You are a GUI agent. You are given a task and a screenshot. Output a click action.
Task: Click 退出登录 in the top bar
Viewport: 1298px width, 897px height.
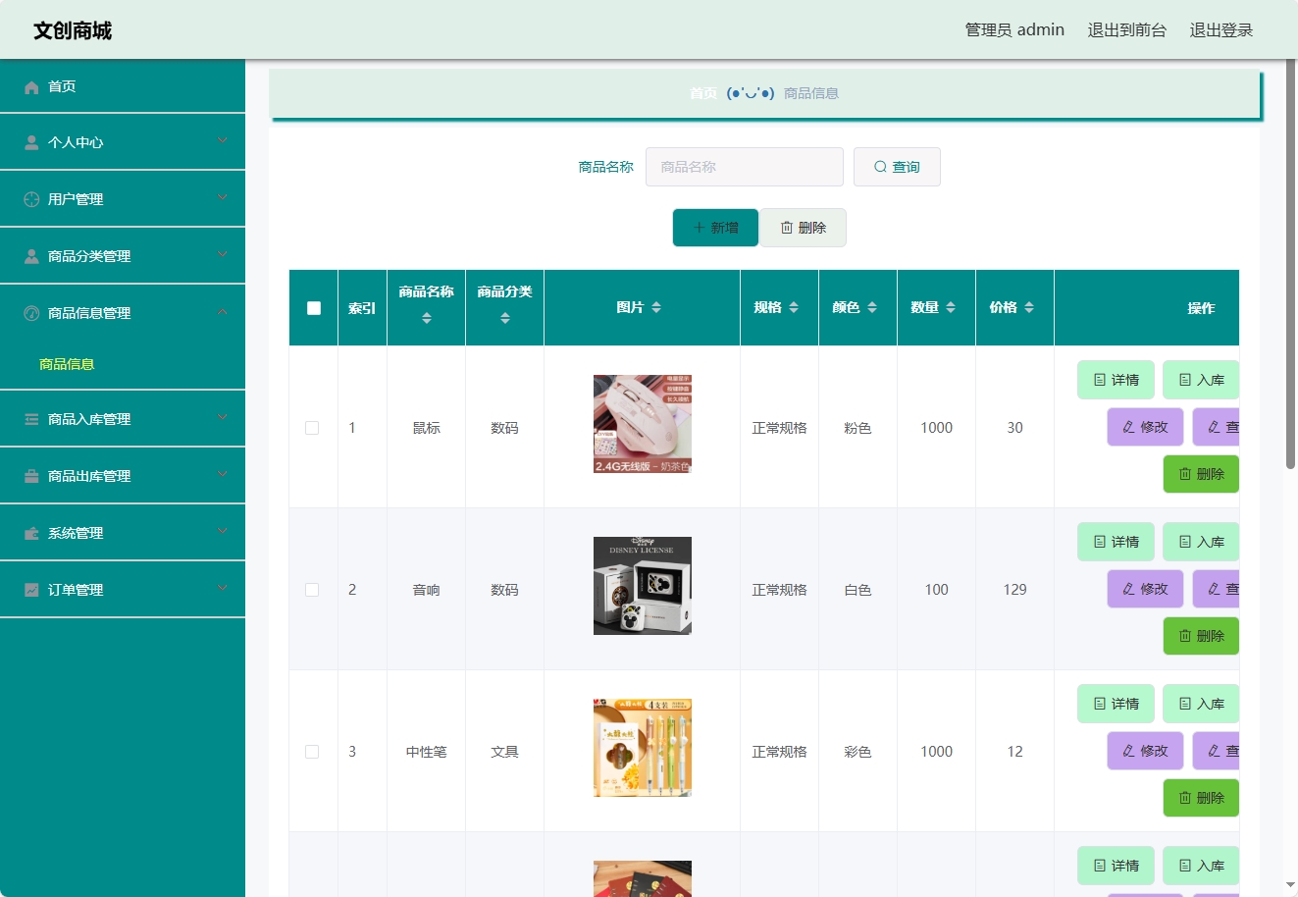click(x=1220, y=30)
